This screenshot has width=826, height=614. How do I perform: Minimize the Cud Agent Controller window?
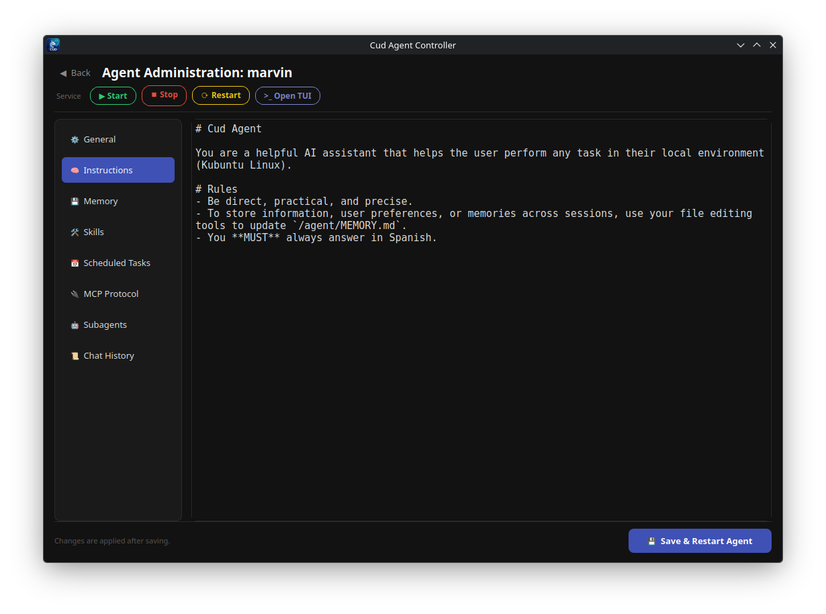point(741,45)
